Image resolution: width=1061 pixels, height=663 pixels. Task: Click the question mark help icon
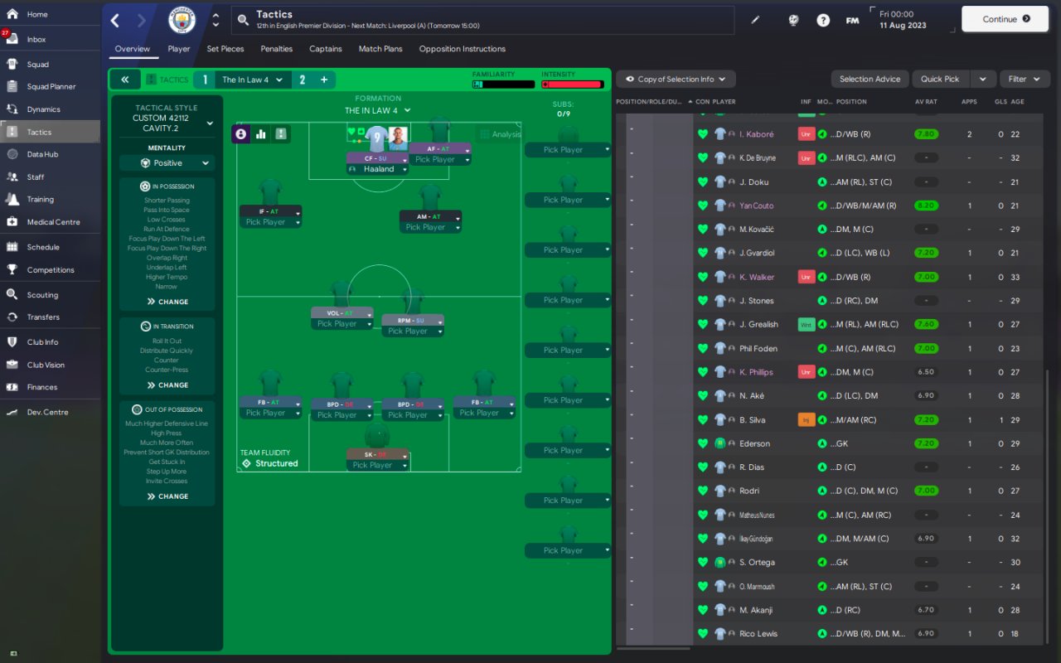point(823,20)
